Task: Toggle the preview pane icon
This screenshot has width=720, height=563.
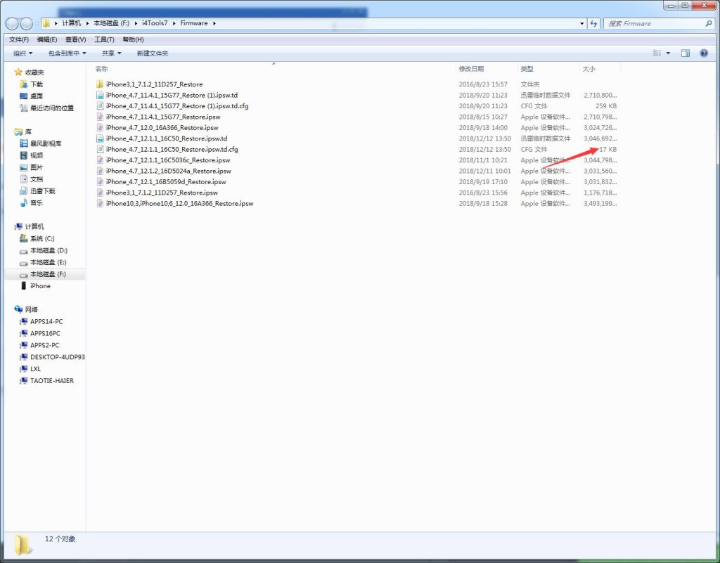Action: point(686,53)
